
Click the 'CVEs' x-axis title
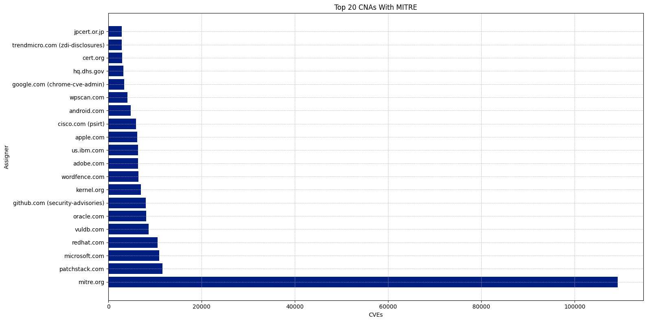pos(375,315)
